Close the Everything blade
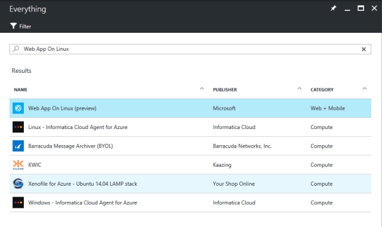 (x=374, y=8)
